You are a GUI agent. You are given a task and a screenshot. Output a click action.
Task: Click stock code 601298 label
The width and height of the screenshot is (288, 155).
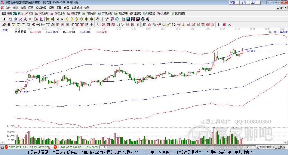(x=273, y=32)
